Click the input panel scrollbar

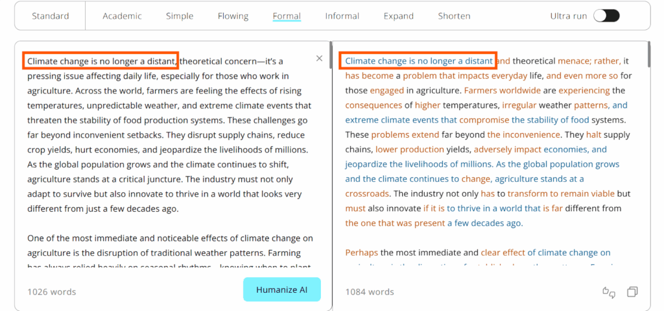[331, 55]
